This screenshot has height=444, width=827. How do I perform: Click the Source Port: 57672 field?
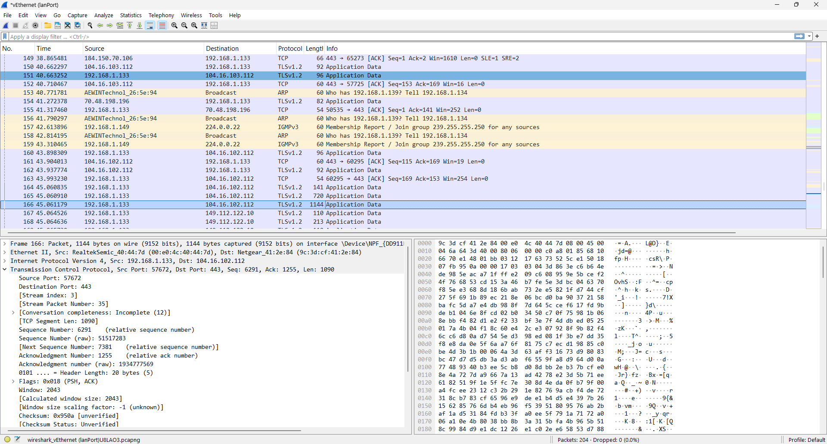point(50,278)
